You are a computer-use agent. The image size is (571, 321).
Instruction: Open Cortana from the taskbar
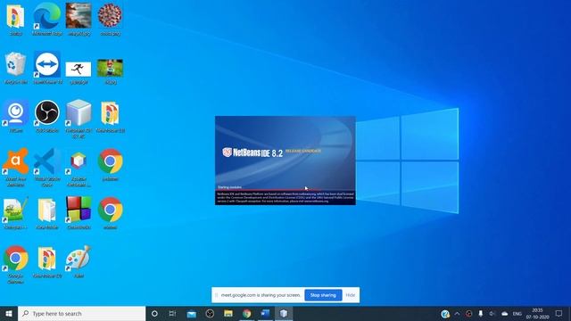(x=154, y=314)
